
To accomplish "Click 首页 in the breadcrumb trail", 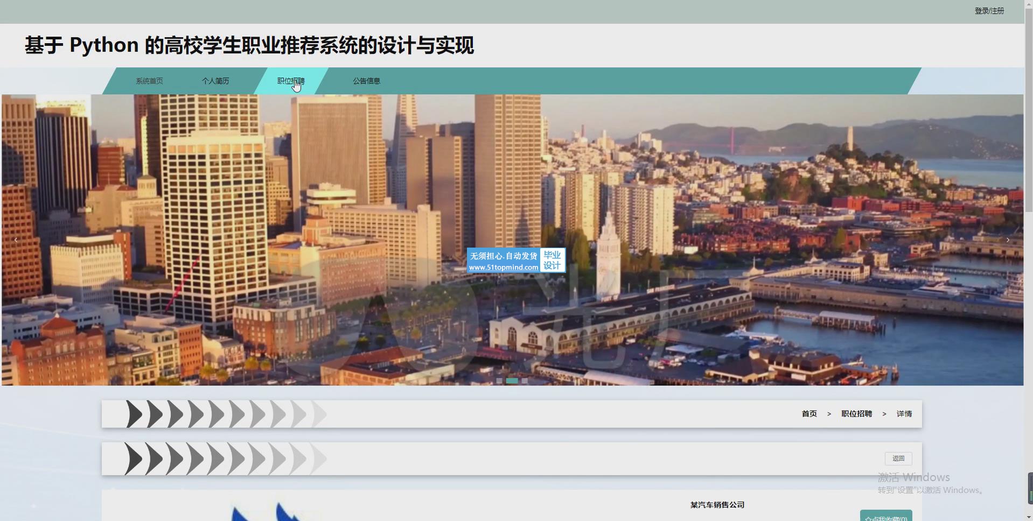I will (809, 414).
